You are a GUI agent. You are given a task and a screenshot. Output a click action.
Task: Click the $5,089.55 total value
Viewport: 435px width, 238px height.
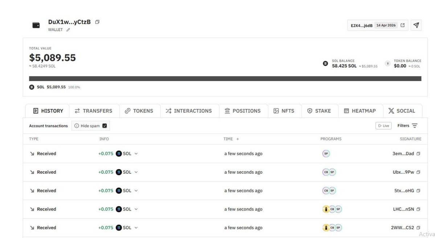53,58
